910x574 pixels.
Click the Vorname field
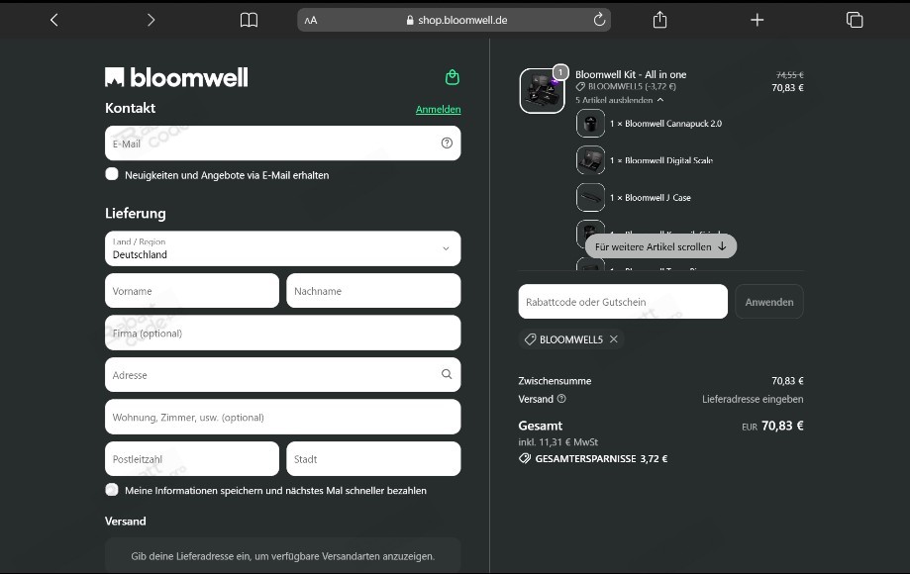(x=192, y=291)
